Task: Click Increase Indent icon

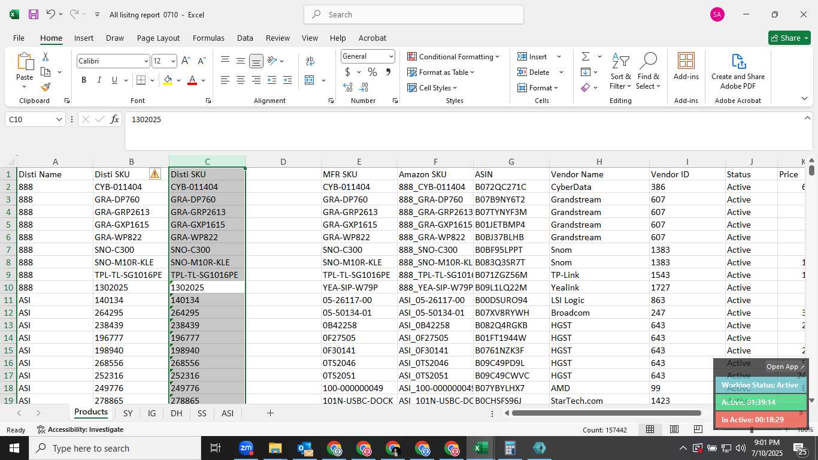Action: click(x=287, y=80)
